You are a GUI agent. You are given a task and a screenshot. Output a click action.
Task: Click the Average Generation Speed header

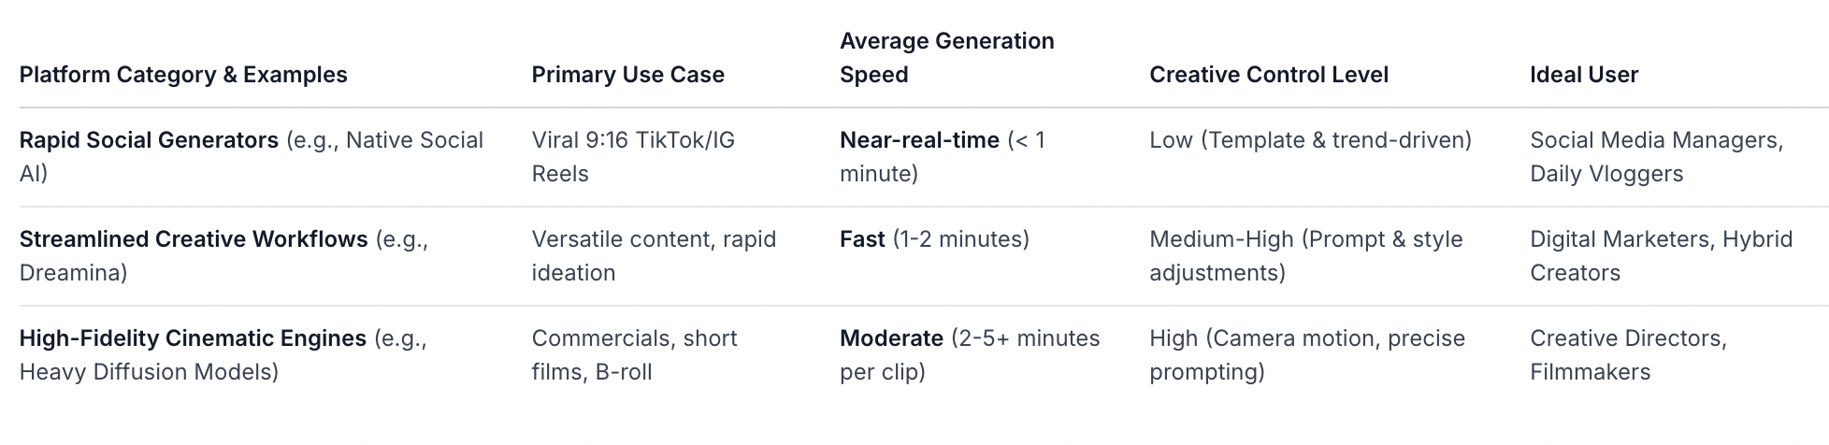(x=946, y=58)
